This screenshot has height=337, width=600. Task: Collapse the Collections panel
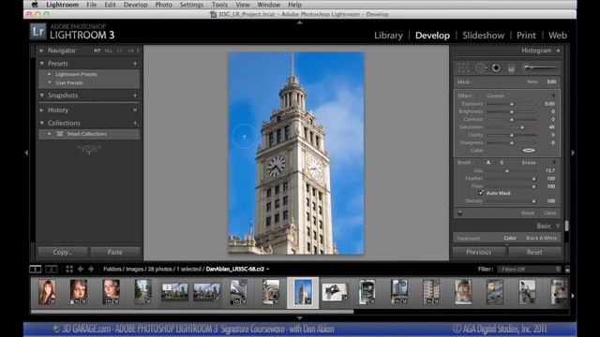click(x=41, y=123)
